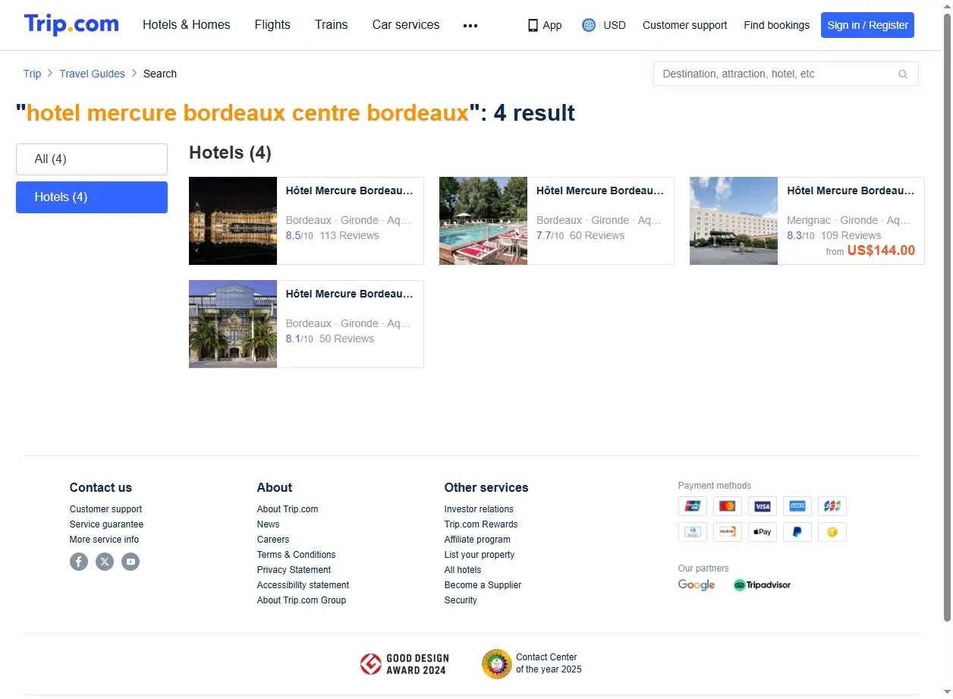Select the Hotels (4) filter tab
This screenshot has width=953, height=699.
click(x=92, y=197)
